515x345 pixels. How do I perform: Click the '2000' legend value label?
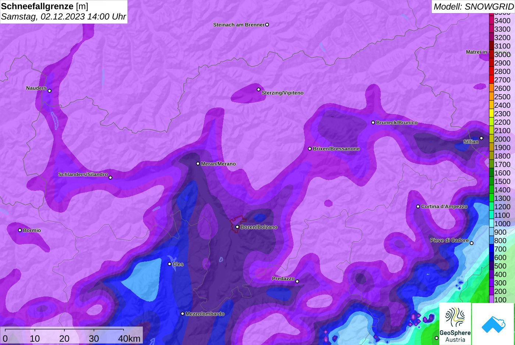tap(502, 139)
